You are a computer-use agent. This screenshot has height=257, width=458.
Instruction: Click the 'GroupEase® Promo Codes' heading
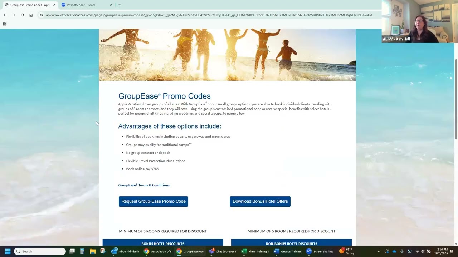tap(164, 96)
